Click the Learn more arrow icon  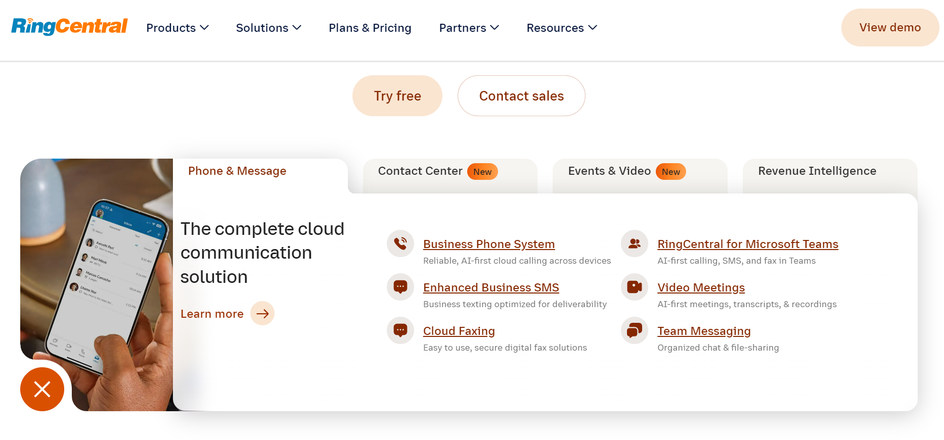point(262,313)
